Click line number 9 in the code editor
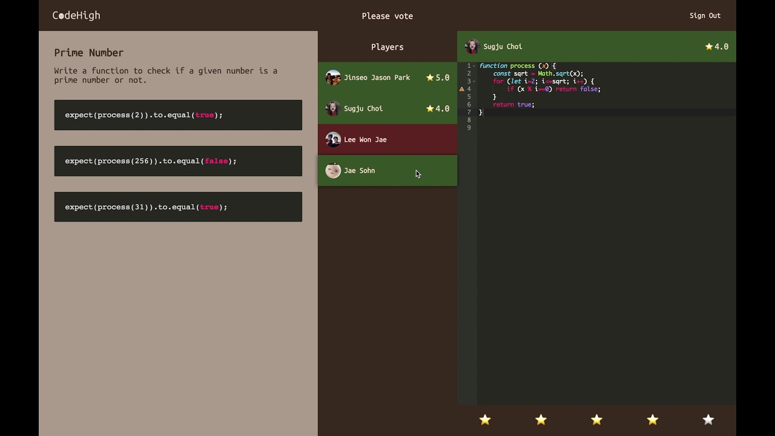 pos(469,127)
